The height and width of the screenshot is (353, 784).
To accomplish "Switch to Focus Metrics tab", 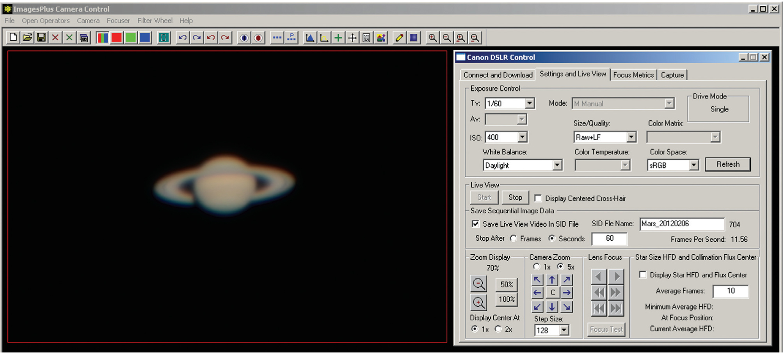I will [633, 75].
